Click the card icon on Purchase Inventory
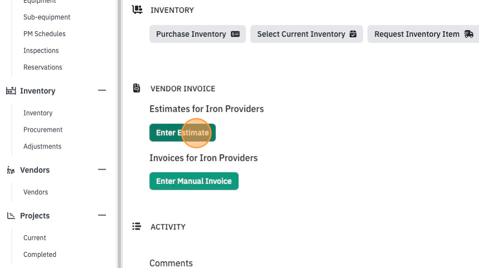The width and height of the screenshot is (479, 268). coord(235,34)
